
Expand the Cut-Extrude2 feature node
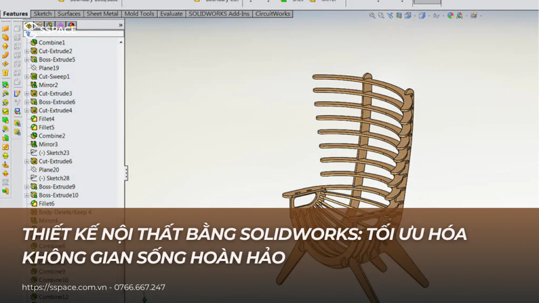(x=27, y=51)
